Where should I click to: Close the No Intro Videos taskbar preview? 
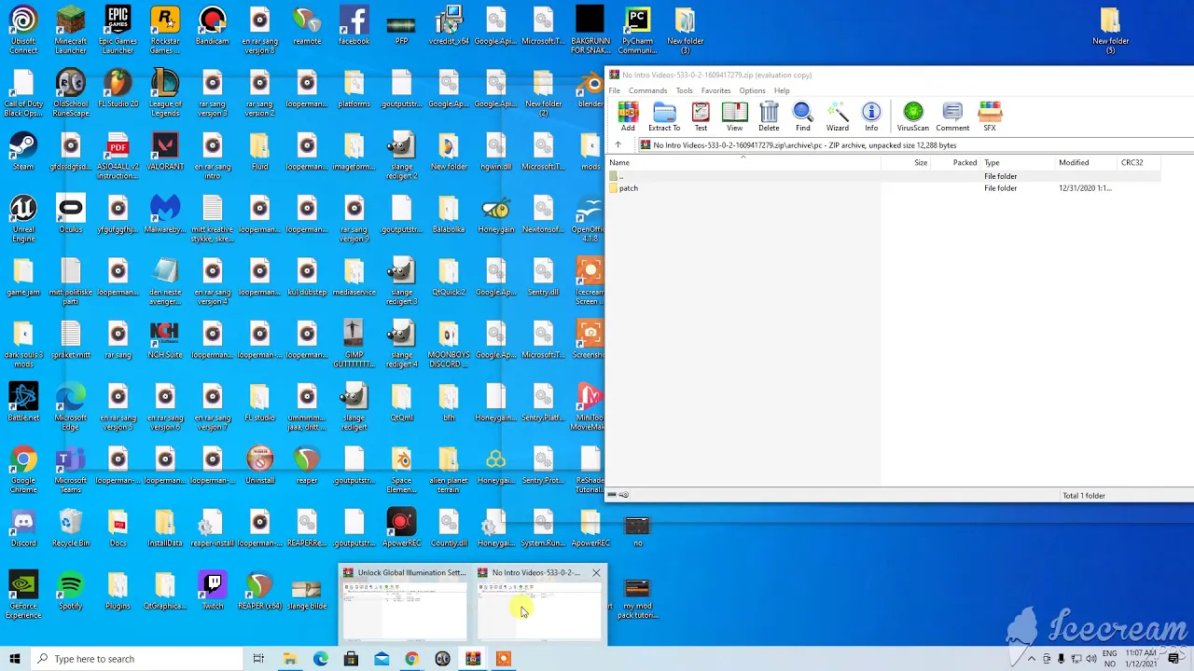tap(596, 572)
